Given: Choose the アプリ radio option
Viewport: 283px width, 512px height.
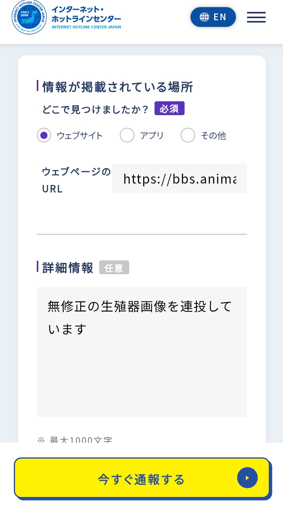Looking at the screenshot, I should tap(127, 135).
